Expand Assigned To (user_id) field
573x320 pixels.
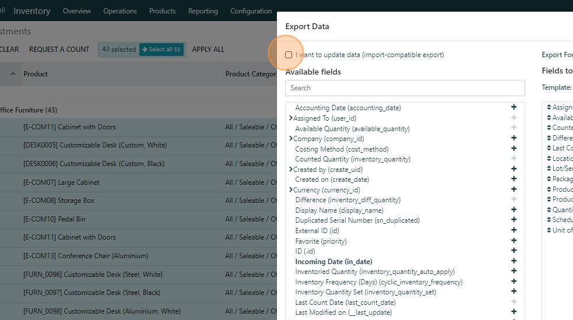click(x=291, y=118)
